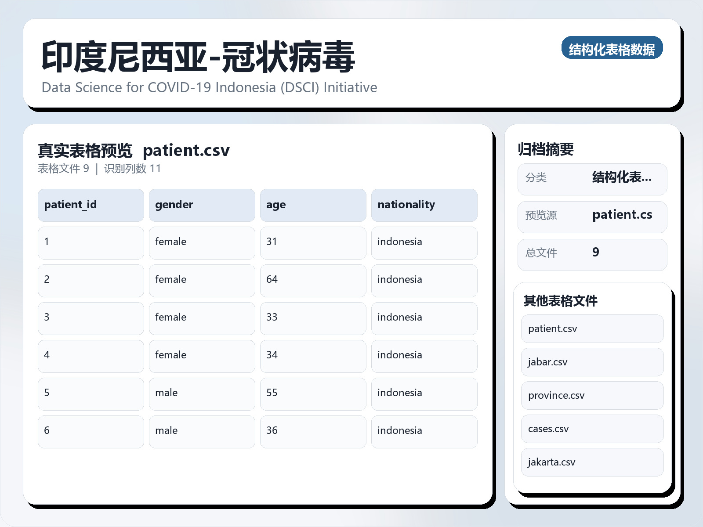Viewport: 703px width, 527px height.
Task: Select jakarta.csv from file list
Action: [592, 462]
